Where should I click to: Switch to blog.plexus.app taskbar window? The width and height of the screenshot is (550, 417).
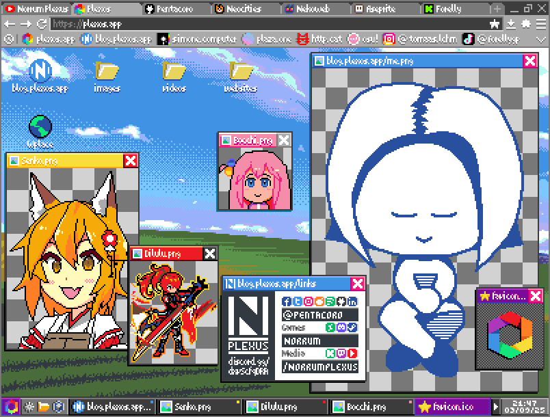click(x=112, y=407)
